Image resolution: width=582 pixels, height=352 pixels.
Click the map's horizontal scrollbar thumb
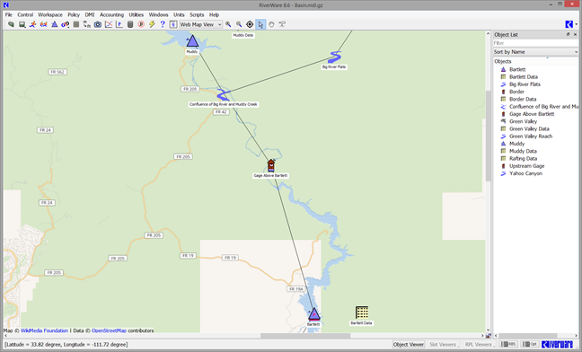click(x=305, y=336)
